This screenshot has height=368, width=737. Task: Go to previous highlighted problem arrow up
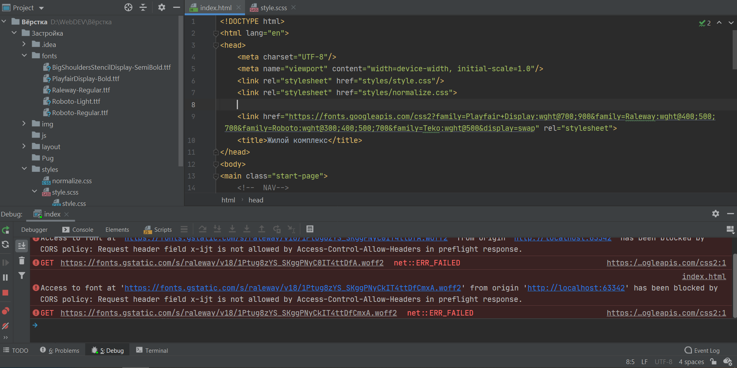click(x=719, y=23)
